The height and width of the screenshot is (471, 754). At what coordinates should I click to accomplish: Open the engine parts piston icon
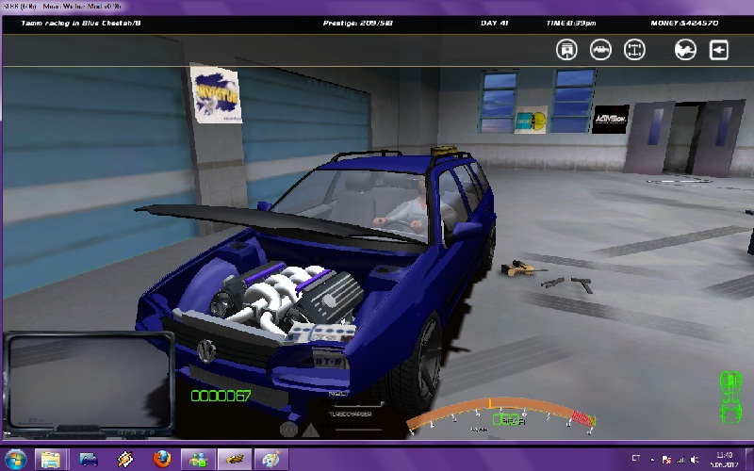[x=567, y=49]
